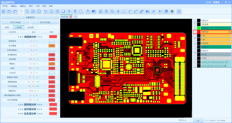The image size is (232, 123).
Task: Expand the 丝印层分析 section
Action: pyautogui.click(x=30, y=109)
